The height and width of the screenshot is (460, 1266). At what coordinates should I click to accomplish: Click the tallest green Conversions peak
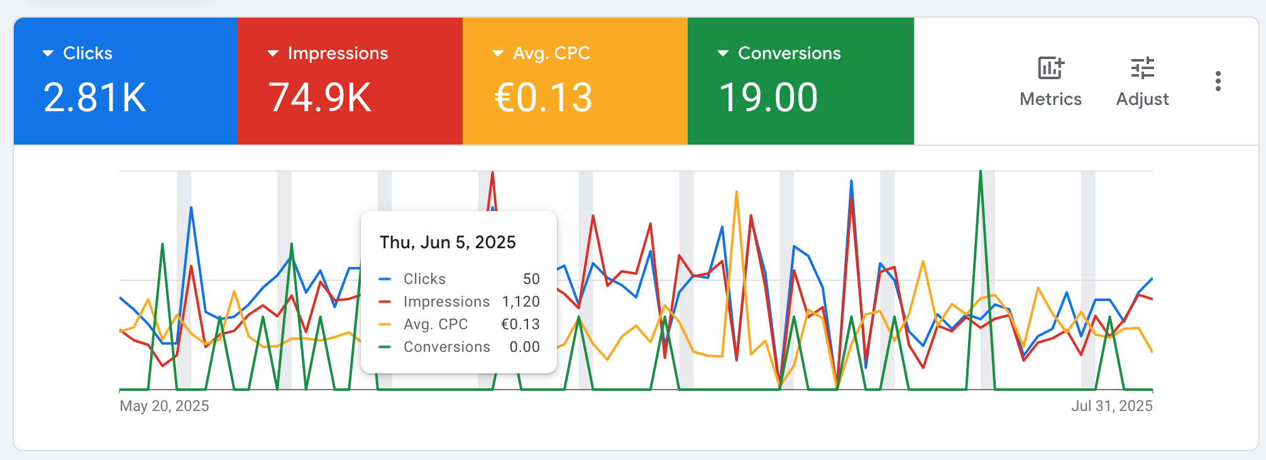coord(981,173)
